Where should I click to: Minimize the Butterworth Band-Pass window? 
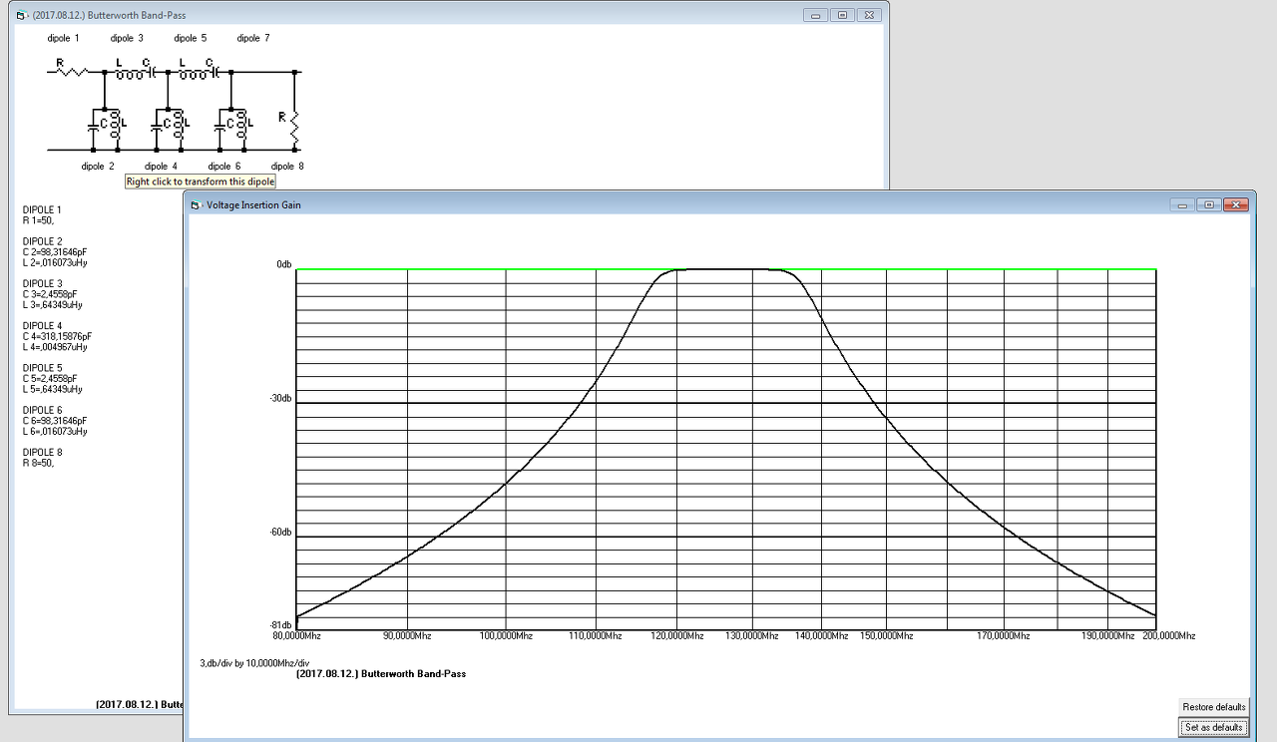(x=817, y=15)
